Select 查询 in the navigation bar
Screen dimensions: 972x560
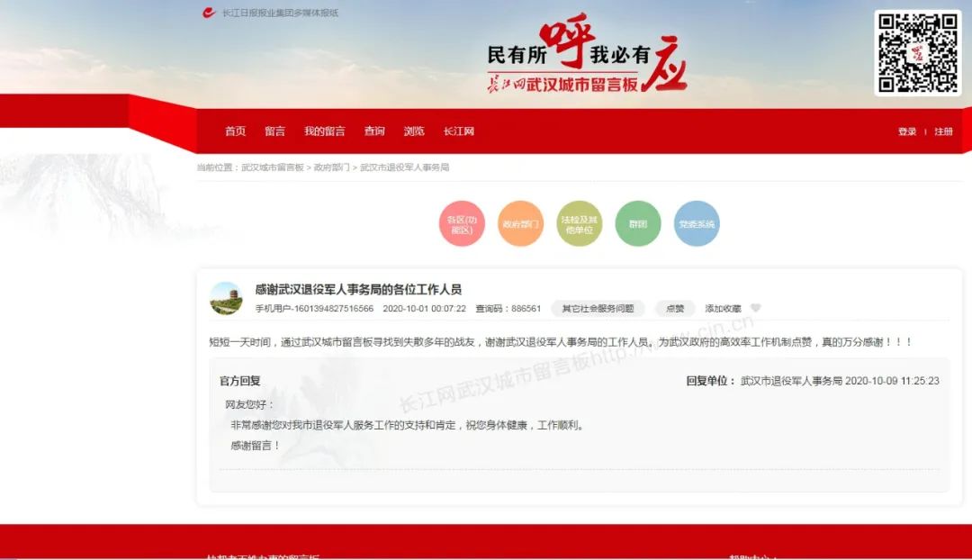click(374, 131)
